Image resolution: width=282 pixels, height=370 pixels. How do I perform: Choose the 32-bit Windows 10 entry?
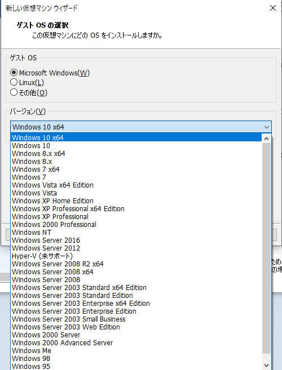(136, 146)
